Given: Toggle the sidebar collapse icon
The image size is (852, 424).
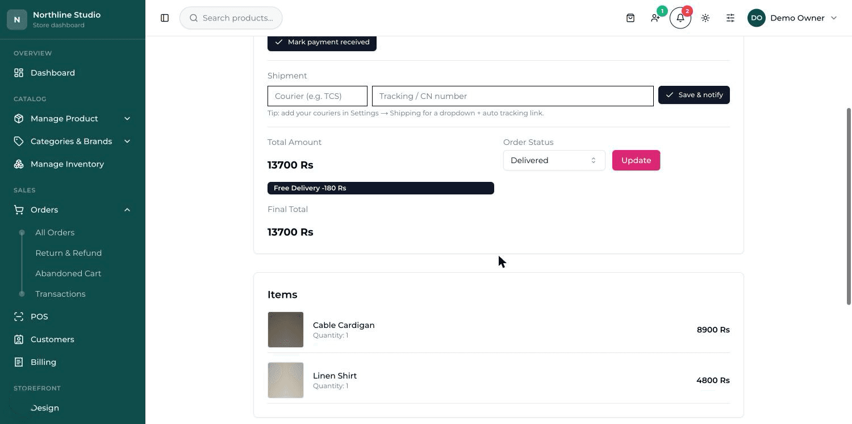Looking at the screenshot, I should tap(165, 18).
